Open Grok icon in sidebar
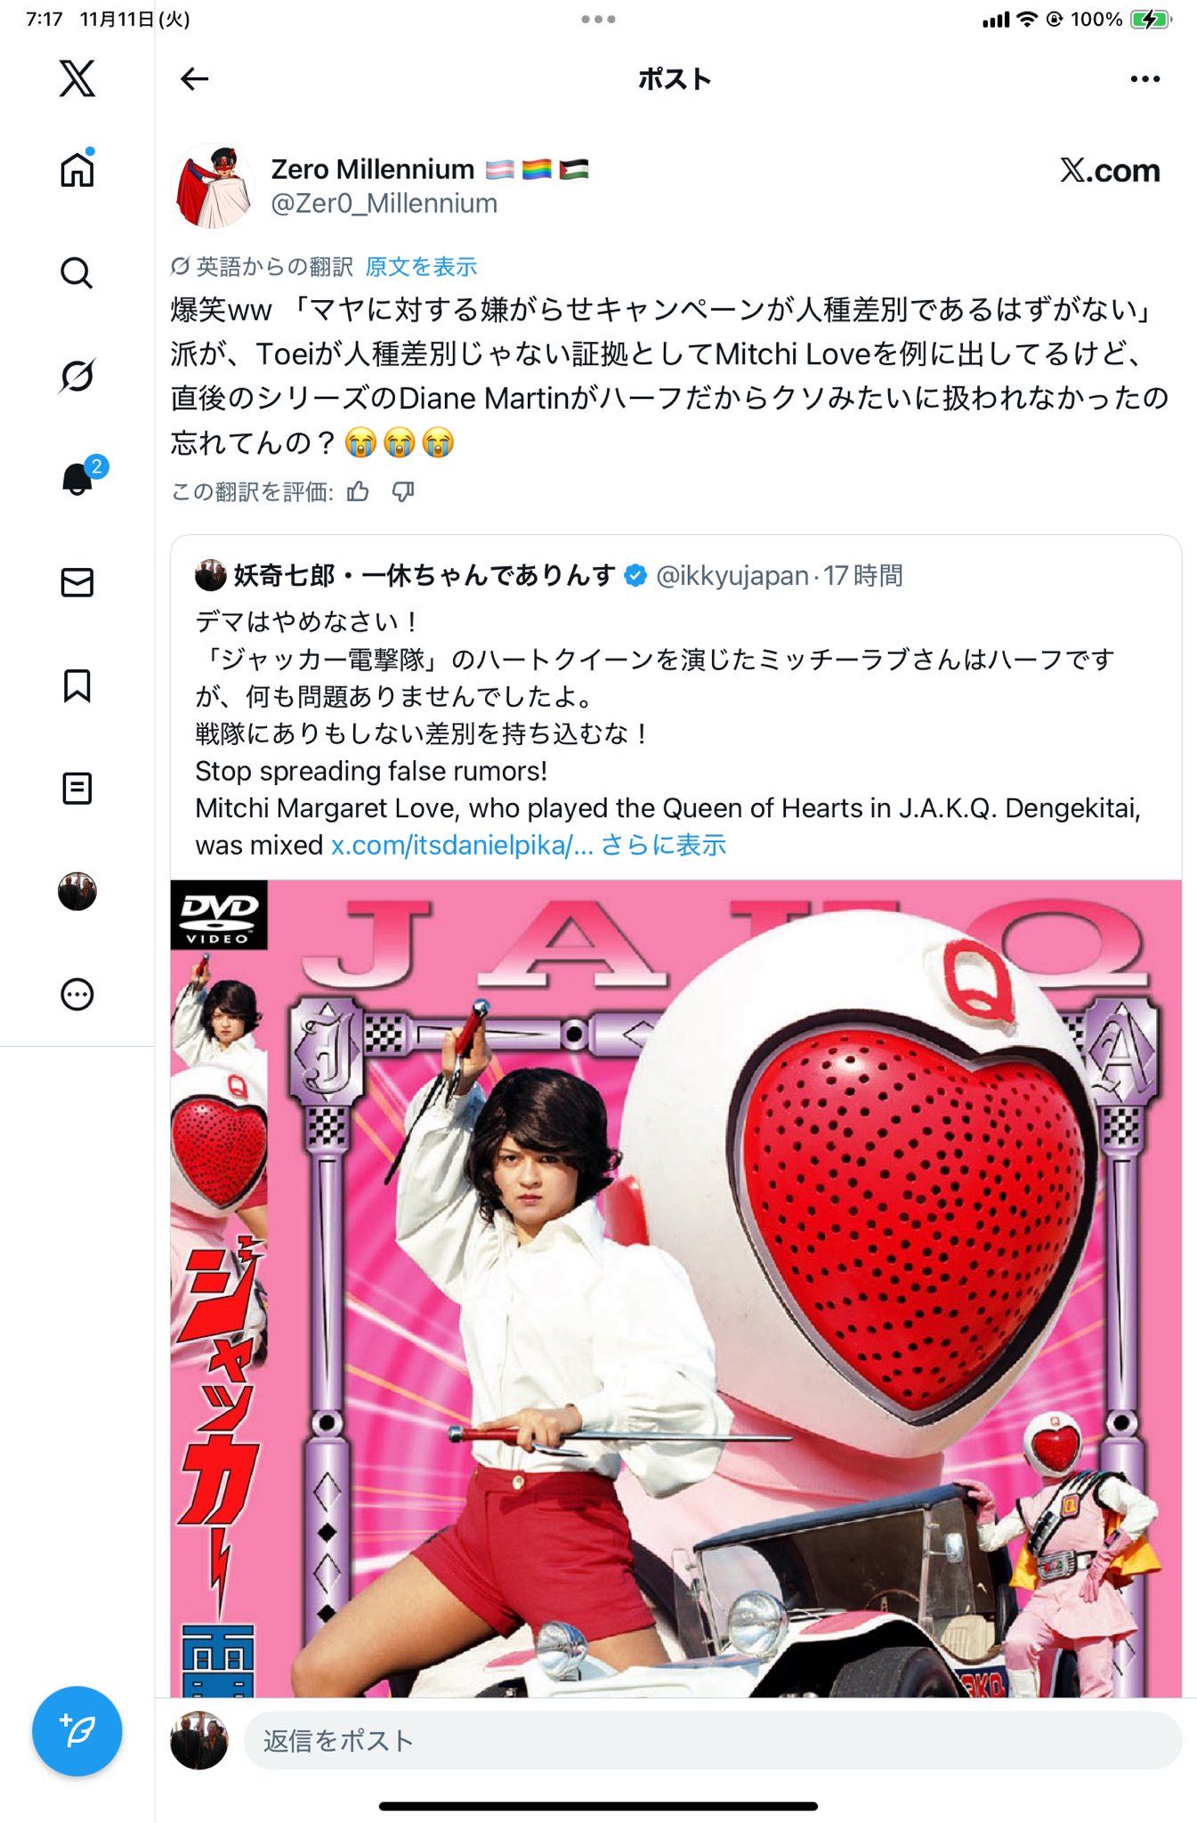 tap(77, 376)
